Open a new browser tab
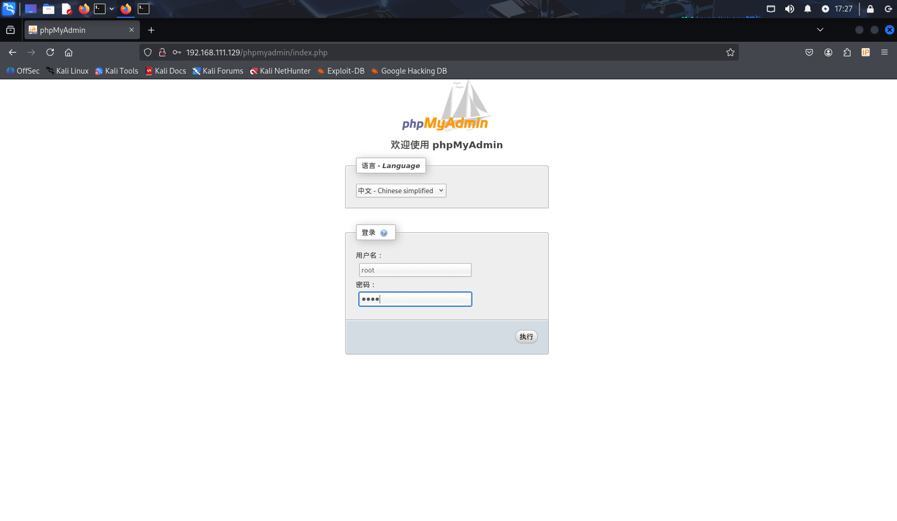Image resolution: width=897 pixels, height=521 pixels. 151,30
